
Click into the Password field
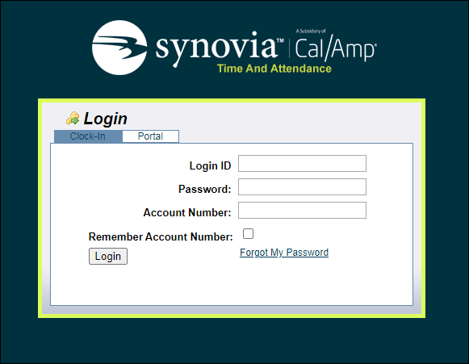302,187
